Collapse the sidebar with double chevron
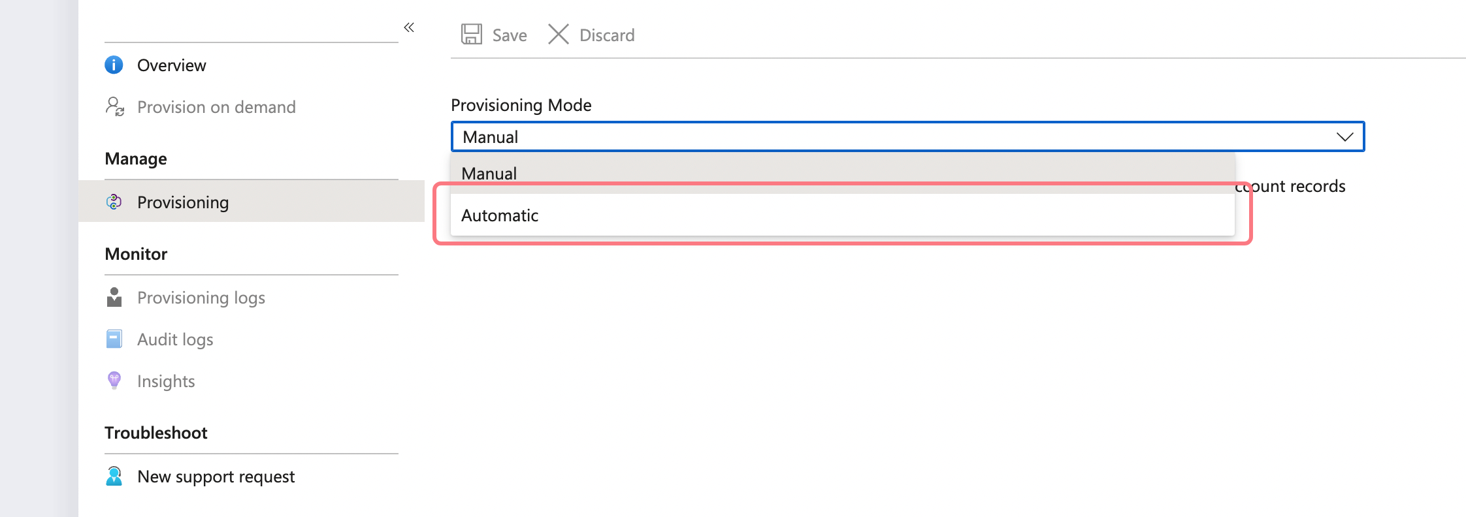Image resolution: width=1466 pixels, height=517 pixels. (409, 27)
